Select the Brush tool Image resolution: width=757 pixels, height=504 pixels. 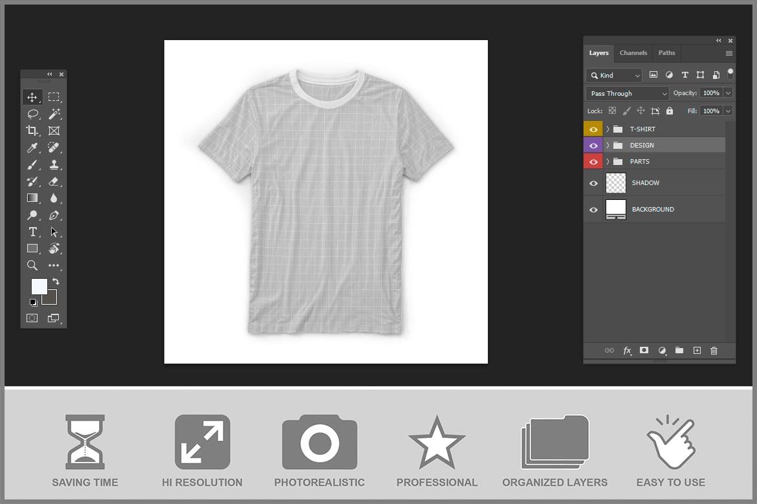(x=32, y=164)
